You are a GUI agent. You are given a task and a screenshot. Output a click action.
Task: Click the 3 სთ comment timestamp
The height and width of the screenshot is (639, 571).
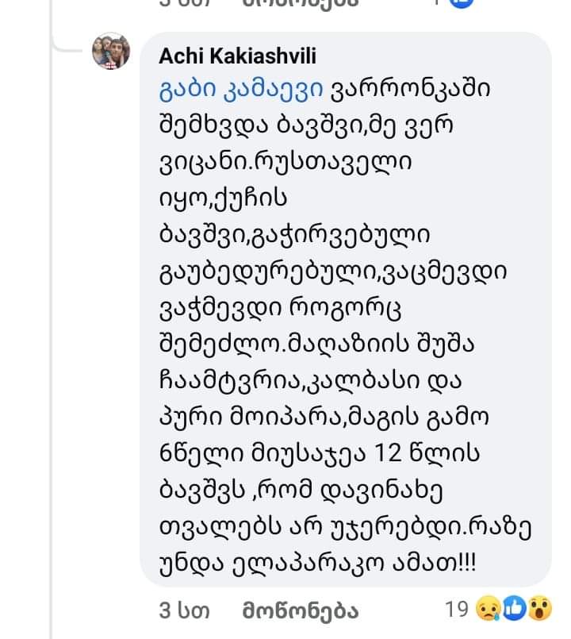182,612
